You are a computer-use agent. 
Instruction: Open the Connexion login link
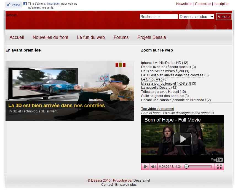click(203, 4)
